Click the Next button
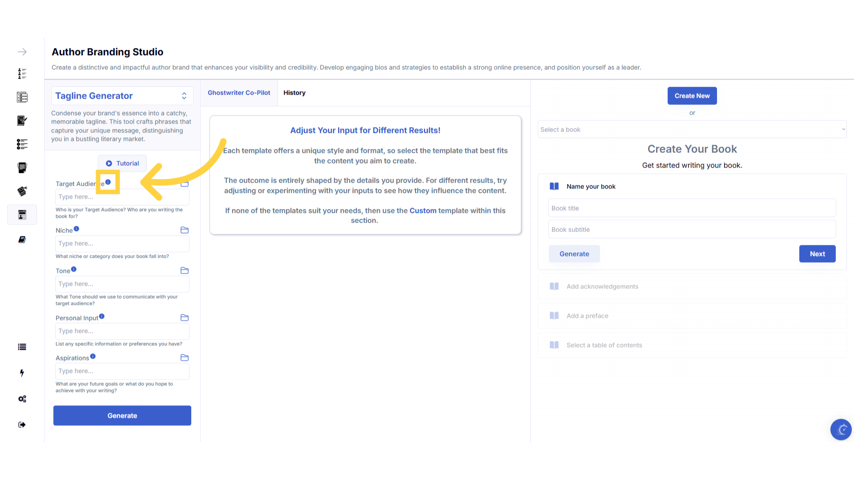854x480 pixels. 817,254
